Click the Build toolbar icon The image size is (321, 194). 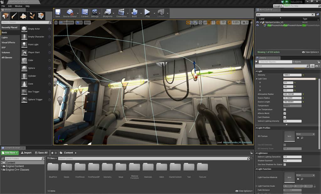coord(134,13)
